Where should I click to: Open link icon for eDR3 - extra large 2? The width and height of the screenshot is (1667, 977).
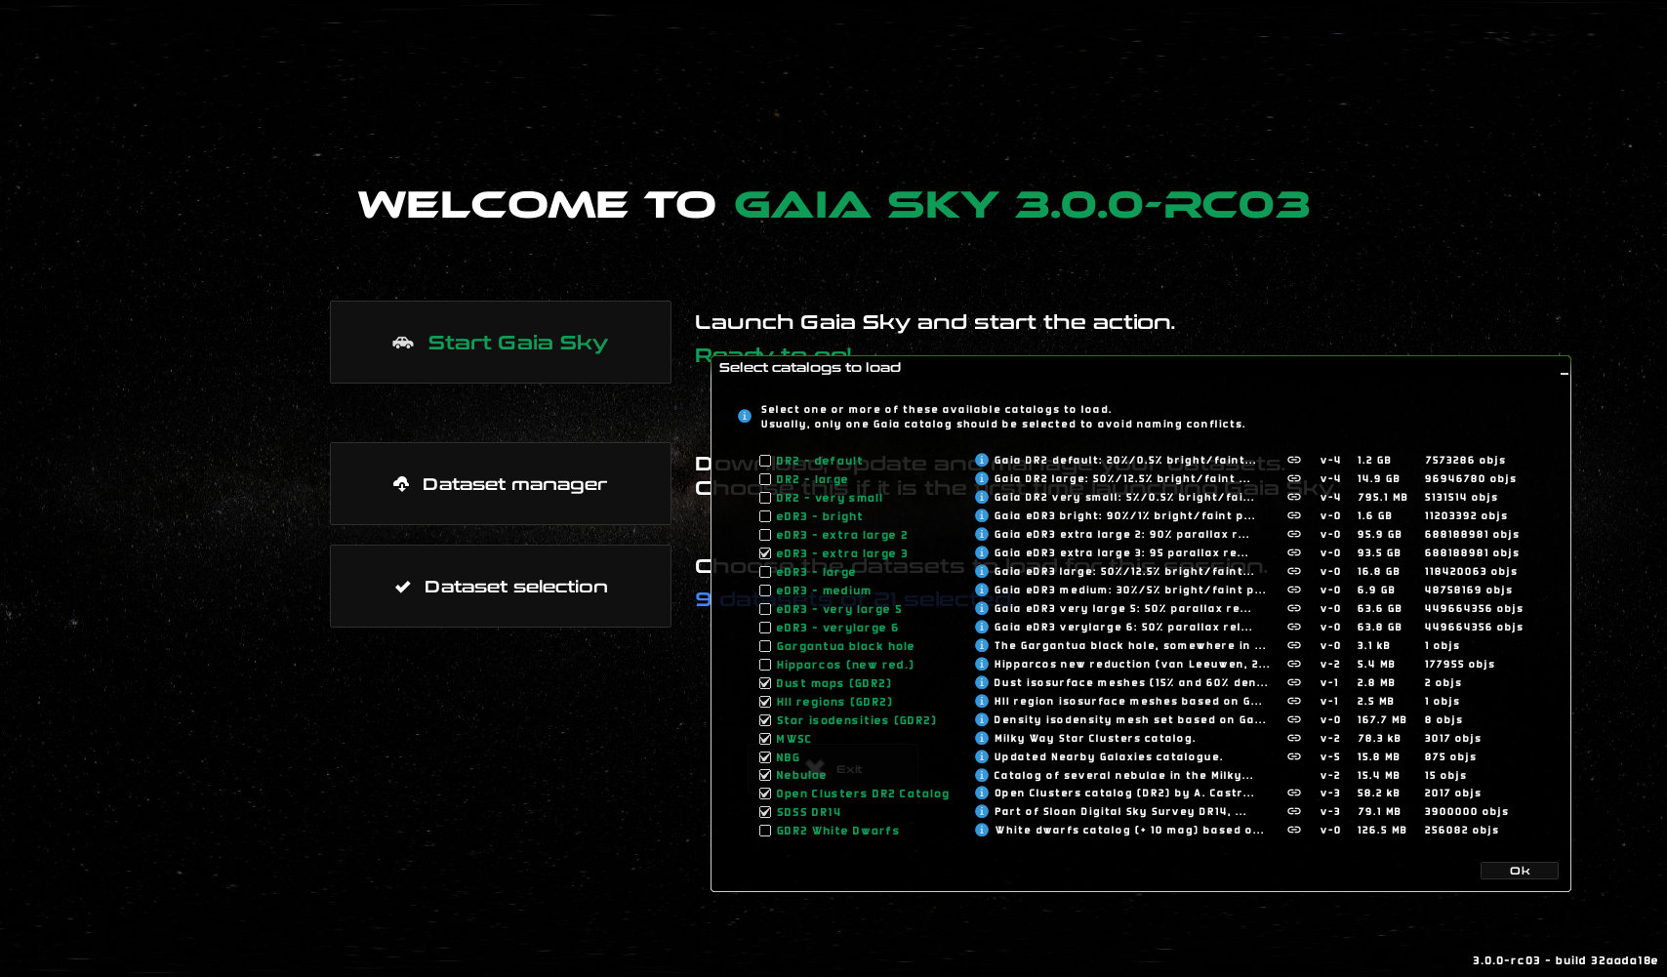point(1294,534)
